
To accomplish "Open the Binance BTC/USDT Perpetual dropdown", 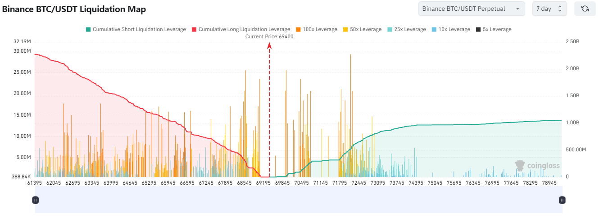I will click(x=472, y=9).
